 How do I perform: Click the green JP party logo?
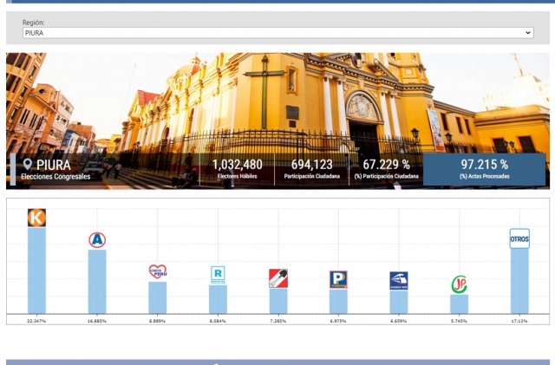point(459,284)
